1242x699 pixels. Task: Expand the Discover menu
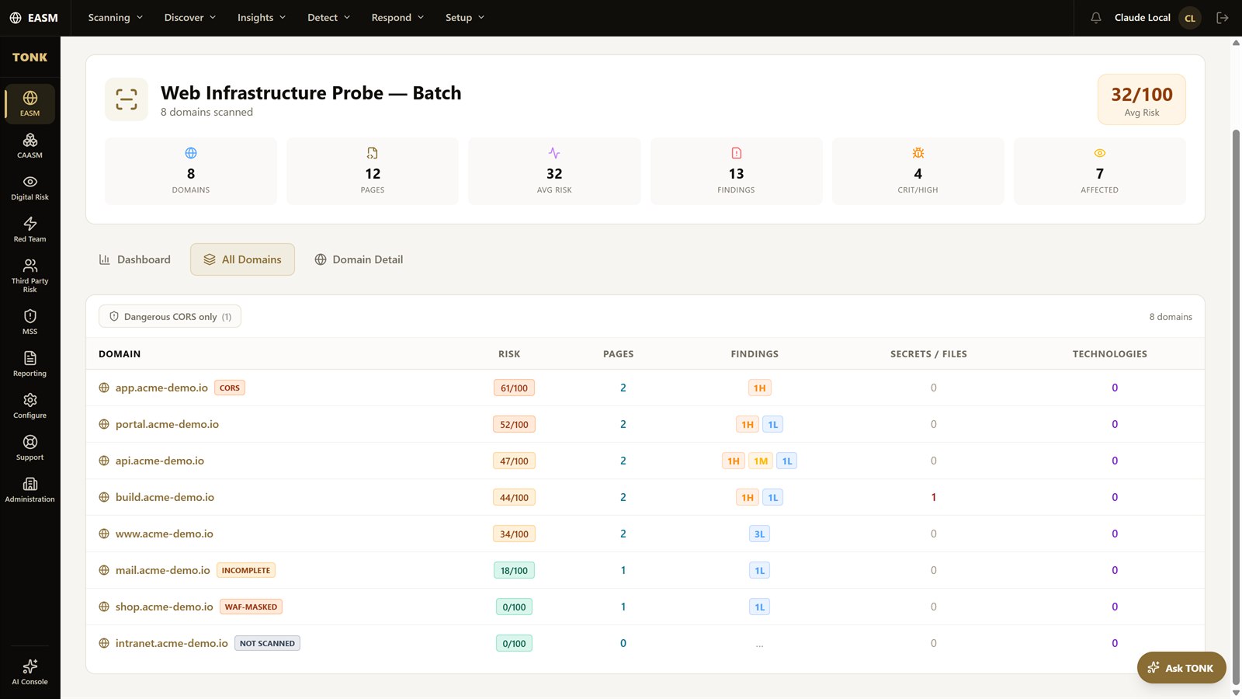point(190,18)
